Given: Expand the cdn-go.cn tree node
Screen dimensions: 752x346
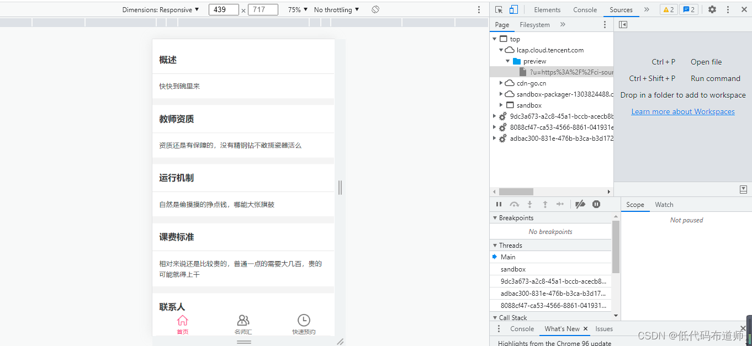Looking at the screenshot, I should click(x=501, y=83).
